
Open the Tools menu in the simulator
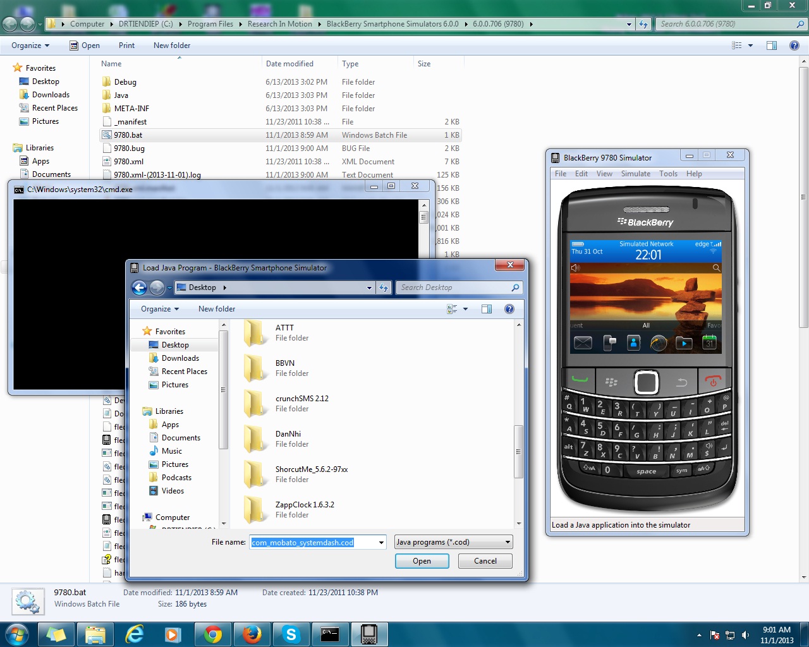(x=668, y=174)
